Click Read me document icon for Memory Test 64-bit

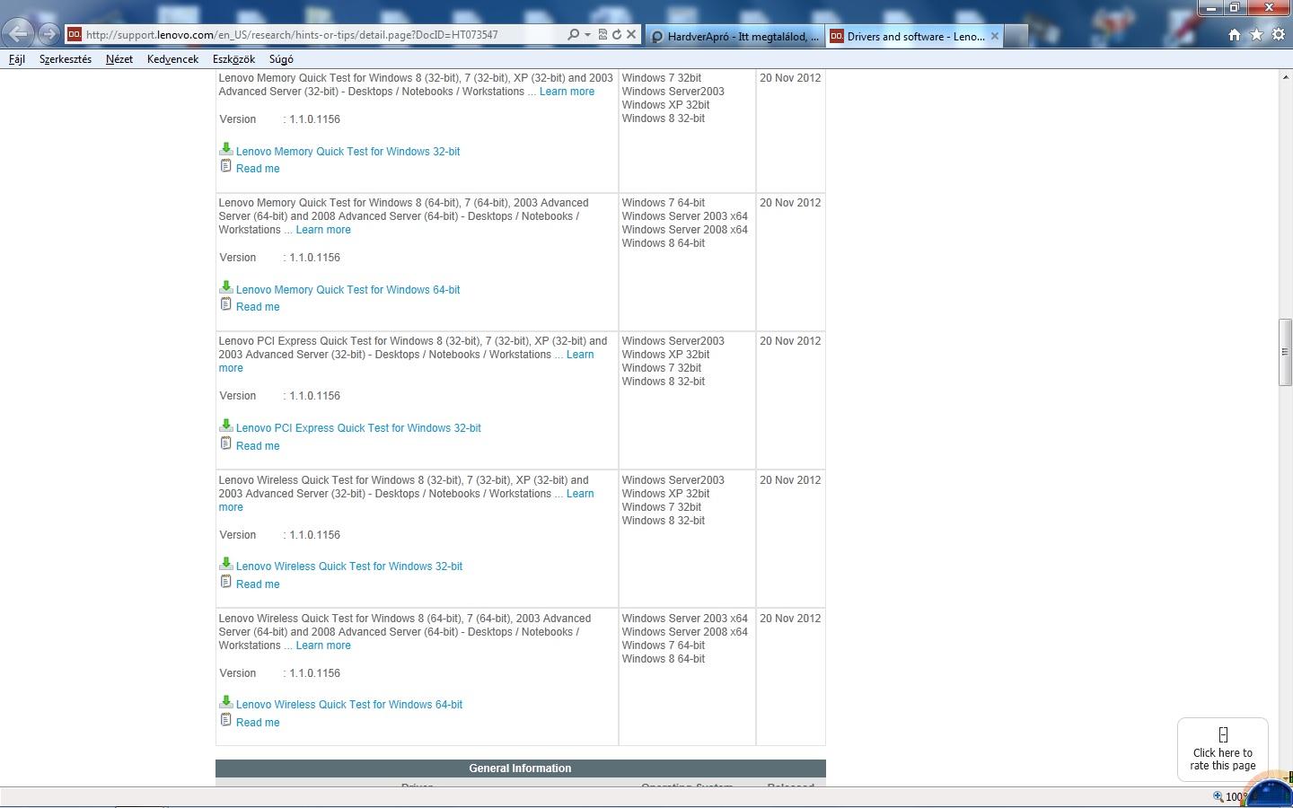(225, 304)
